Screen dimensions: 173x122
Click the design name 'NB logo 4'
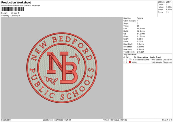[15, 13]
